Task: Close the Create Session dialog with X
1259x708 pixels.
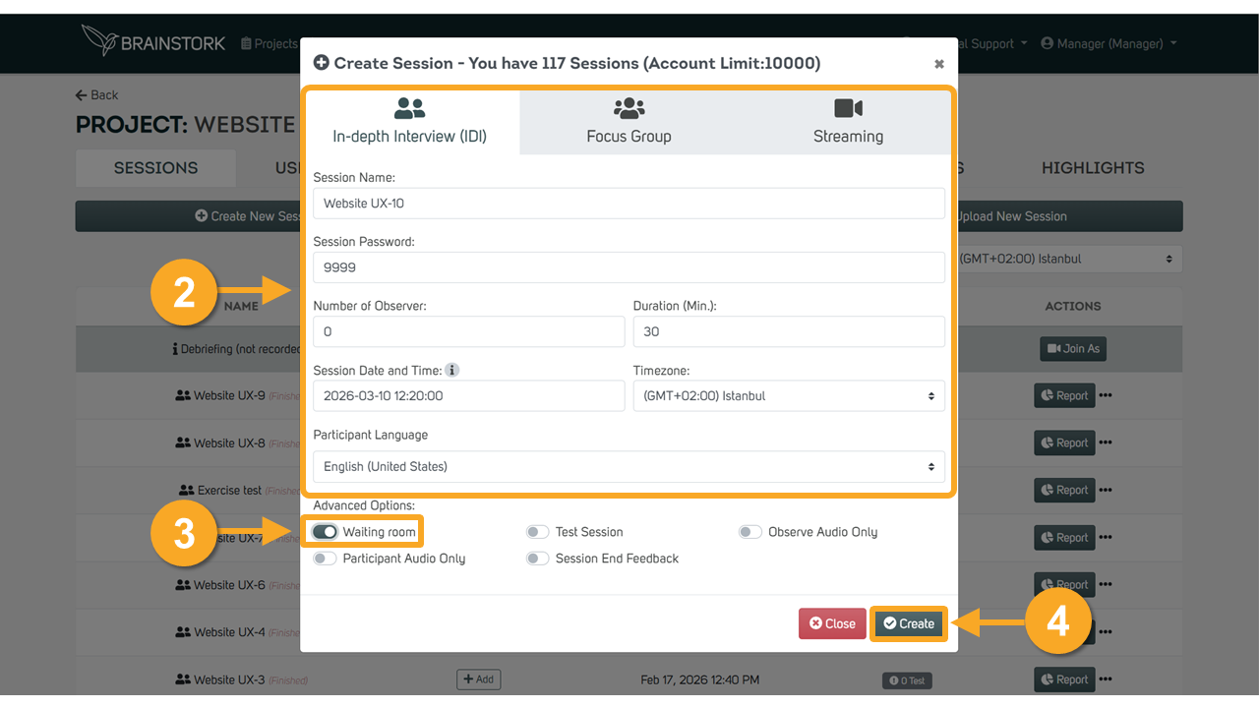Action: point(938,64)
